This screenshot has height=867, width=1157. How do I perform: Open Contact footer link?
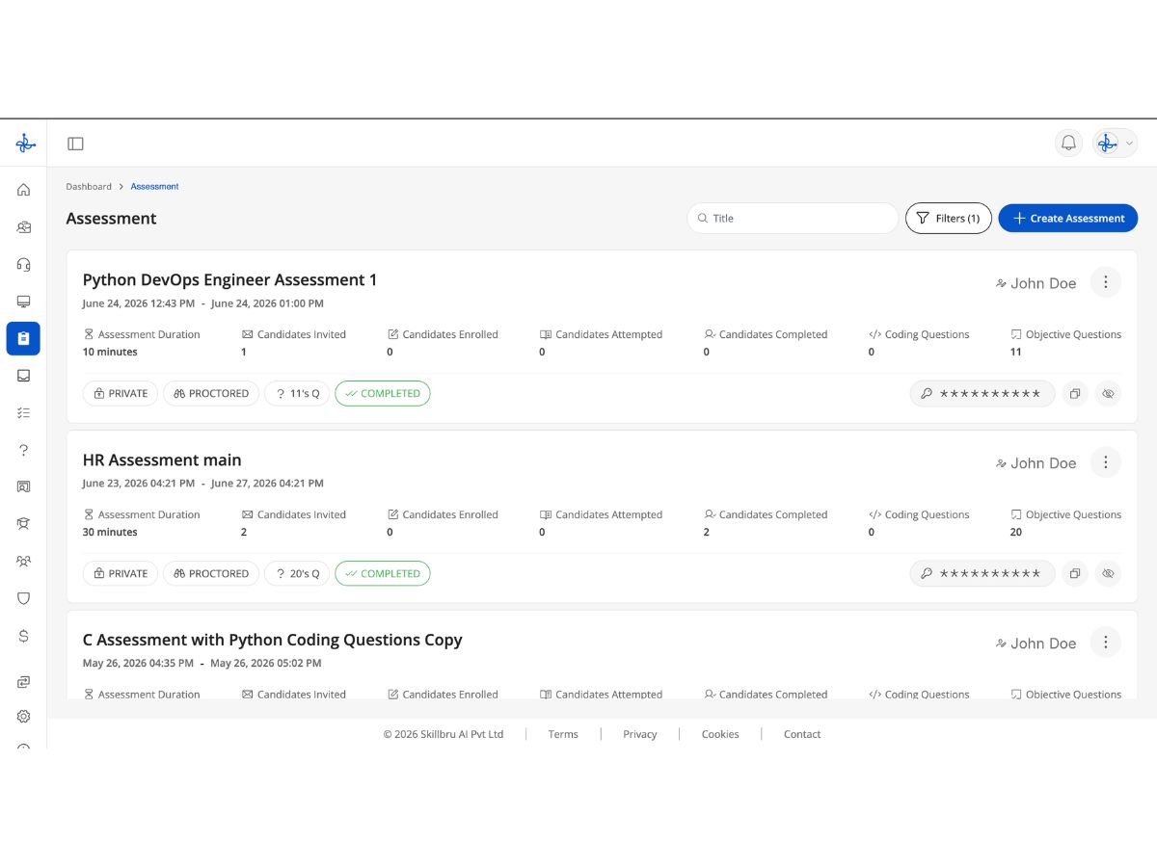click(802, 734)
